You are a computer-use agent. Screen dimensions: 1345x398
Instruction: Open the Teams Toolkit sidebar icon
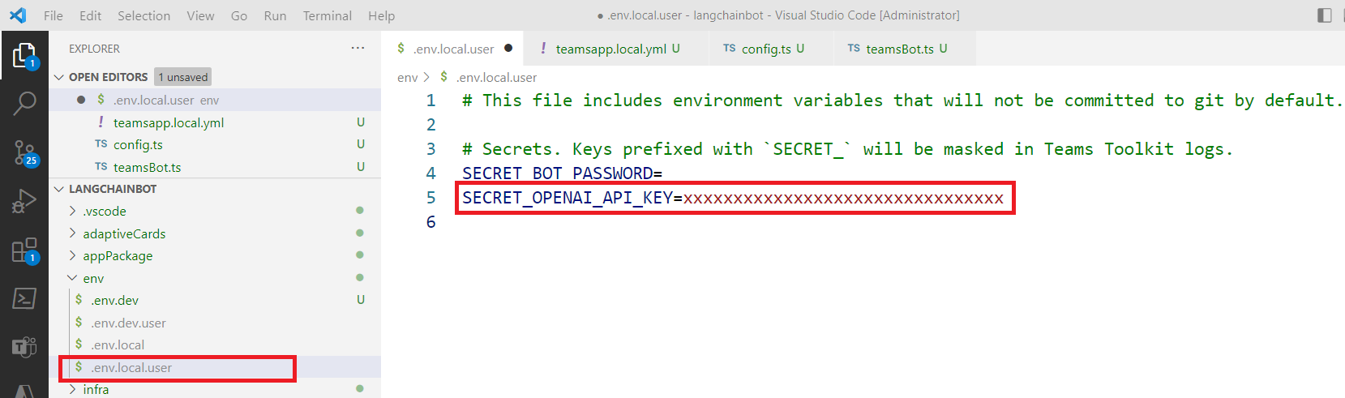[24, 347]
